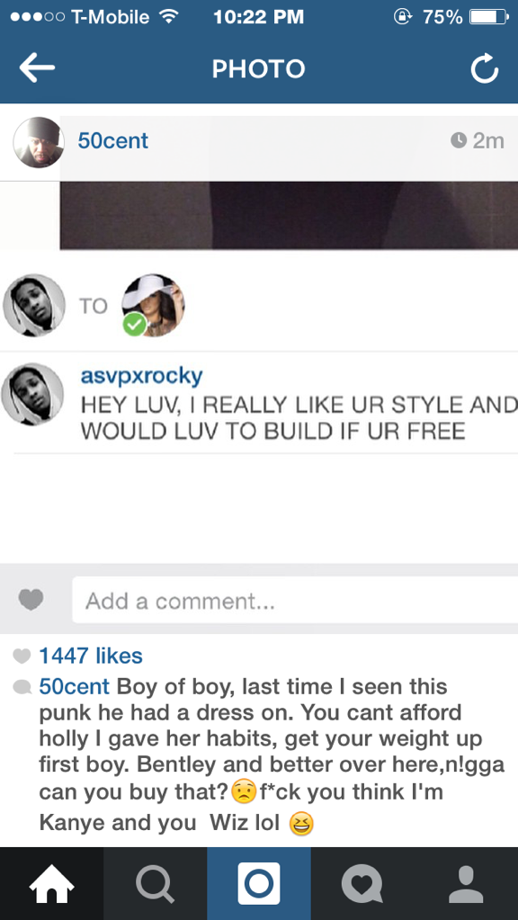Screen dimensions: 518x920
Task: Open the Search explore tab
Action: [x=155, y=884]
